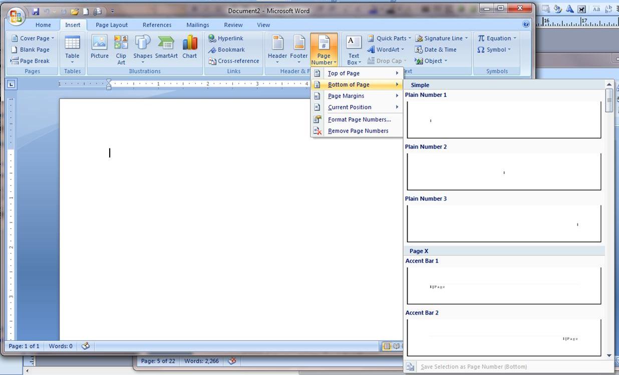
Task: Switch to the Page Layout tab
Action: [x=112, y=25]
